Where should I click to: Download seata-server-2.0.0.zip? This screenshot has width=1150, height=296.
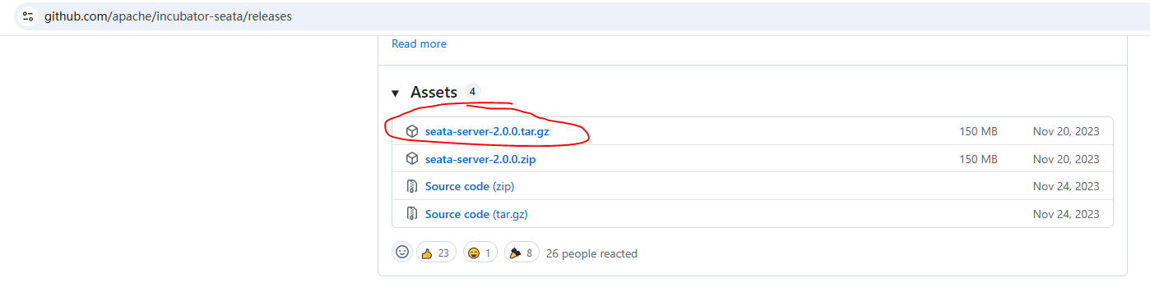[x=480, y=159]
